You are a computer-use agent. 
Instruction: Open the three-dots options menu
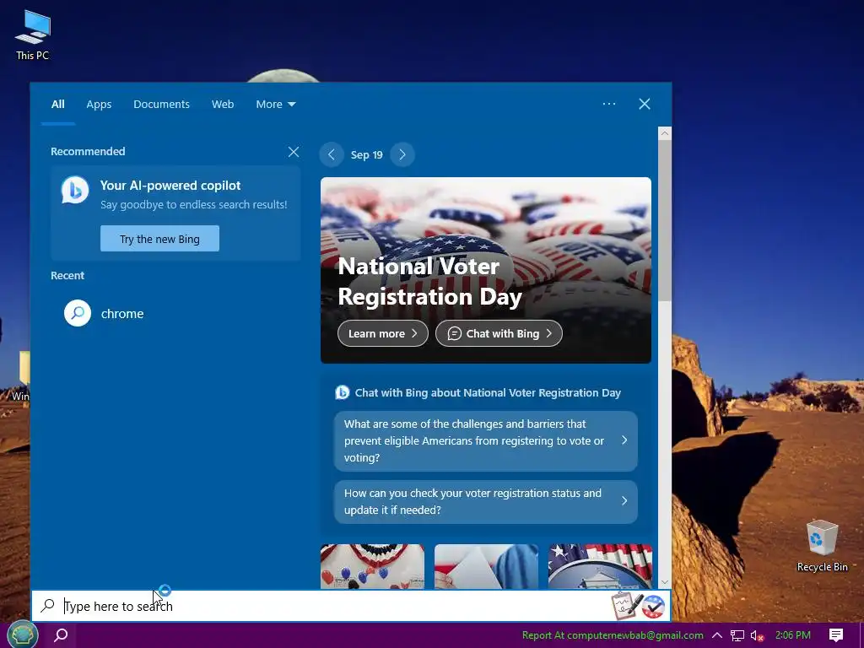tap(609, 104)
